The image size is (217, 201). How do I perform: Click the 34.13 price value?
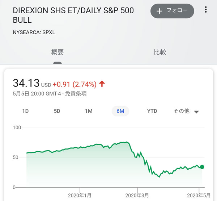click(26, 83)
